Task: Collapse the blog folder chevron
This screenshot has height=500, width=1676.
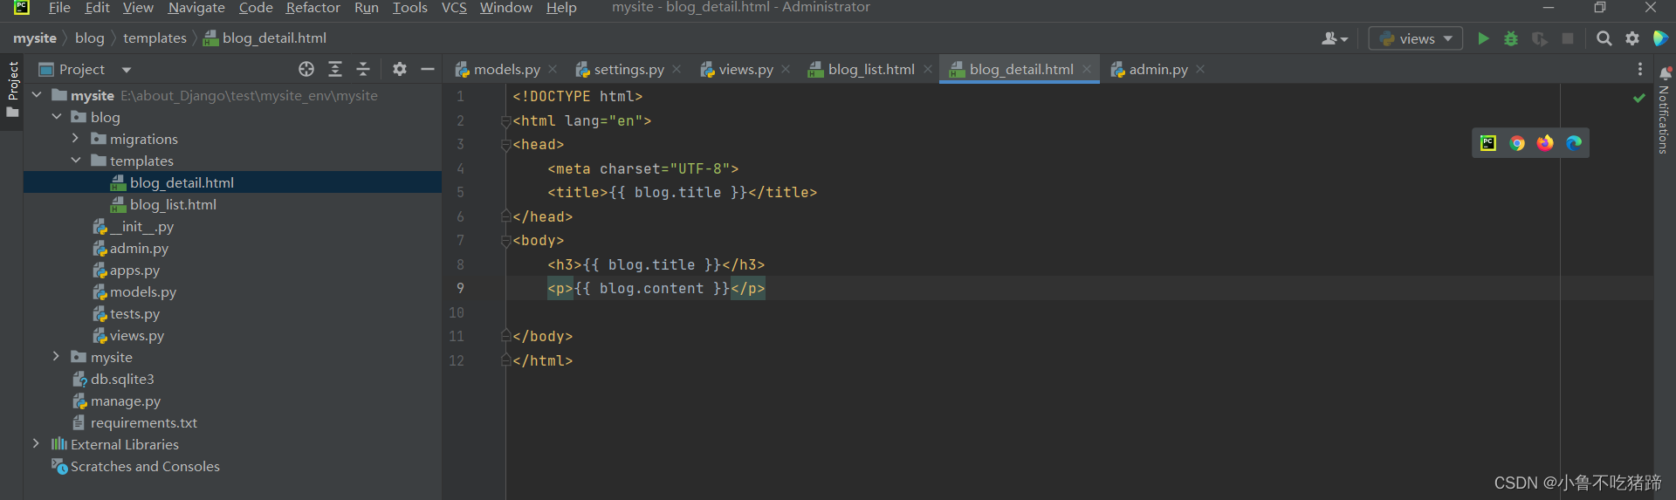Action: pos(56,117)
